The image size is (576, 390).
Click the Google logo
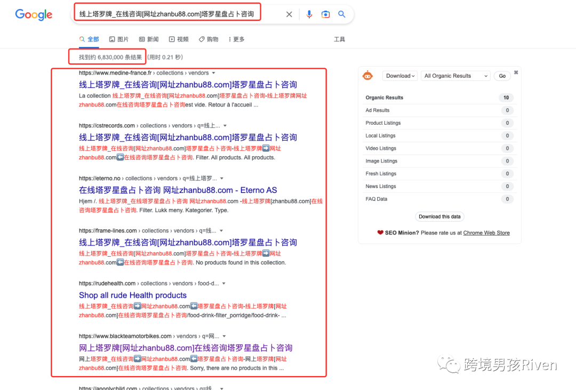[34, 14]
